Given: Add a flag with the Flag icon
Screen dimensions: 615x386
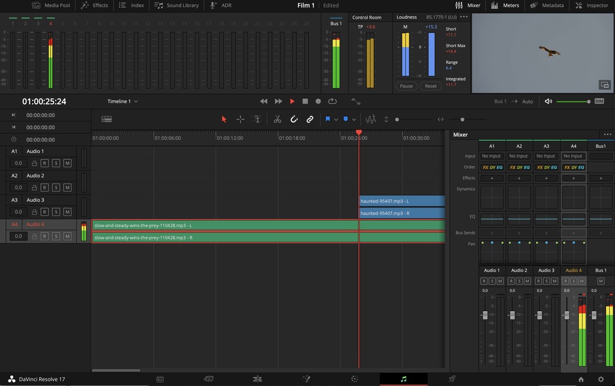Looking at the screenshot, I should coord(328,119).
